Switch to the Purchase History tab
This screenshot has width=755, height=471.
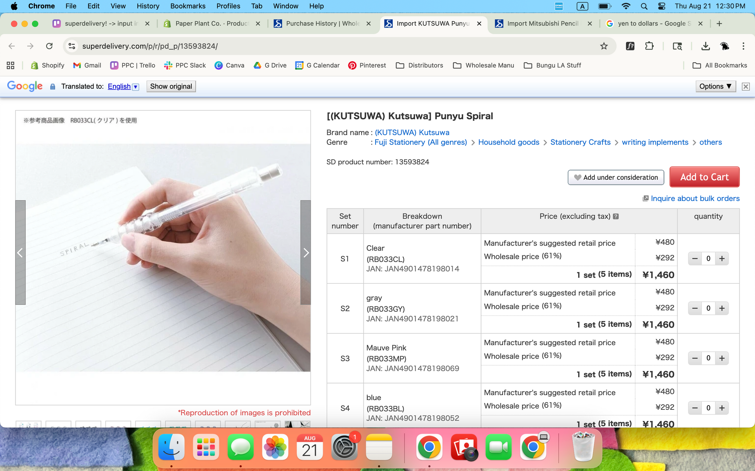pos(322,24)
